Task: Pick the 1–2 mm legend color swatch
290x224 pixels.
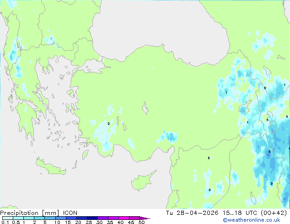Action: click(29, 218)
